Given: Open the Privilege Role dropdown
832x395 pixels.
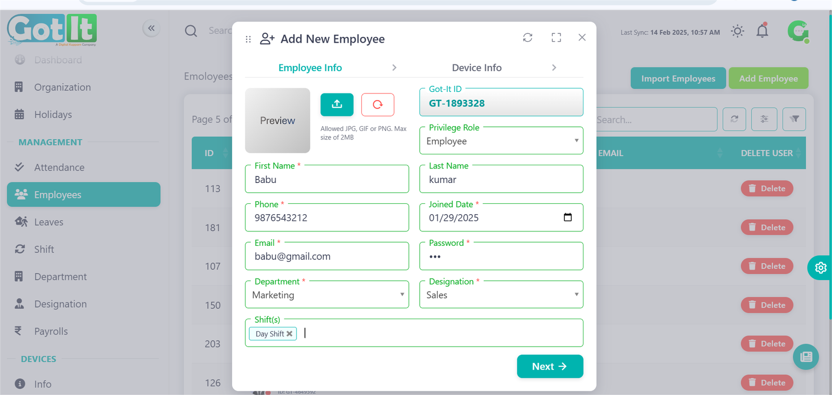Looking at the screenshot, I should pyautogui.click(x=501, y=141).
